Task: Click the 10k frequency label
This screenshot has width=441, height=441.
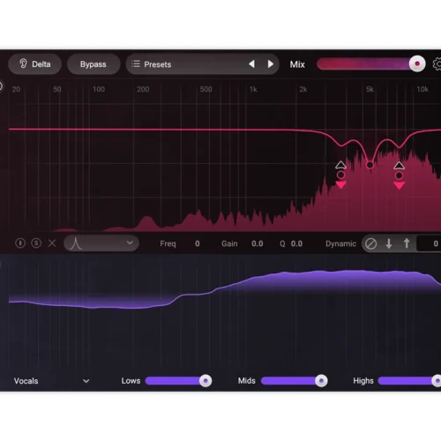Action: [422, 89]
